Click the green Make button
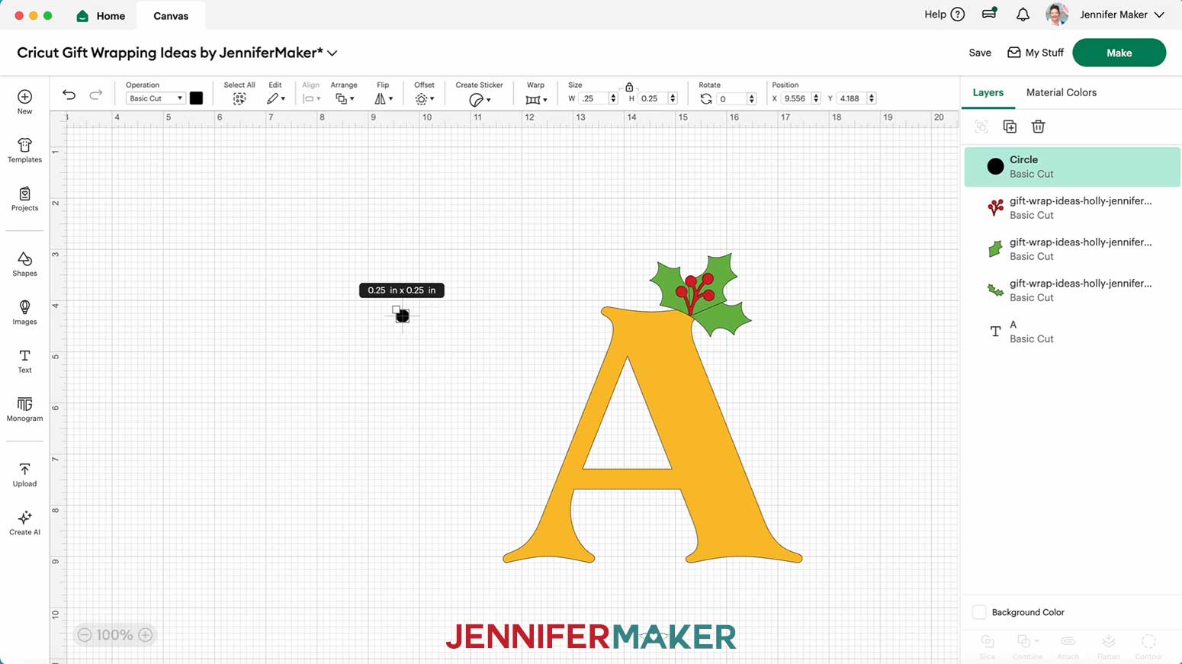Viewport: 1182px width, 664px height. coord(1119,53)
